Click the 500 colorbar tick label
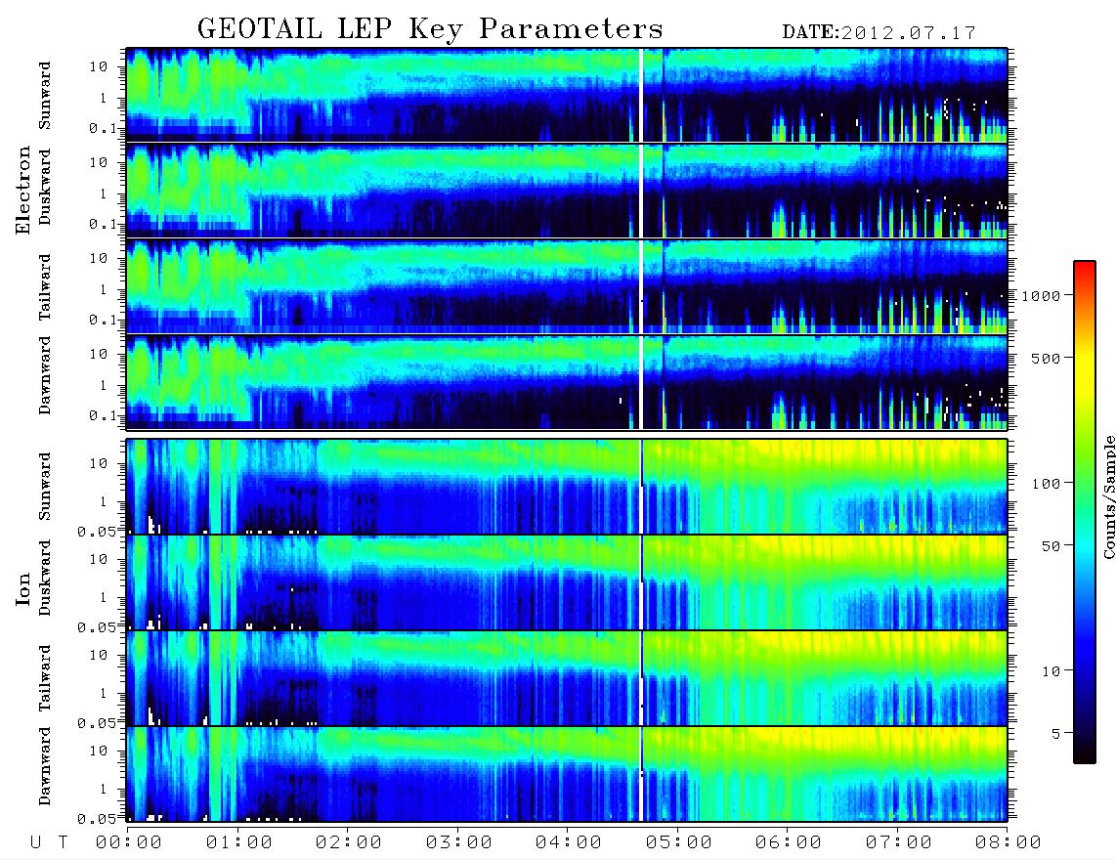 1046,359
